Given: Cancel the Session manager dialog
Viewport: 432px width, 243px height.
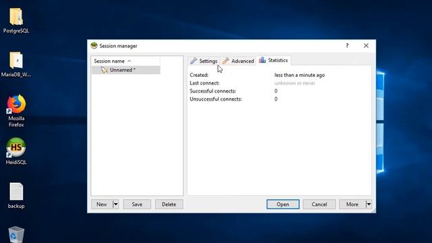Looking at the screenshot, I should click(319, 204).
